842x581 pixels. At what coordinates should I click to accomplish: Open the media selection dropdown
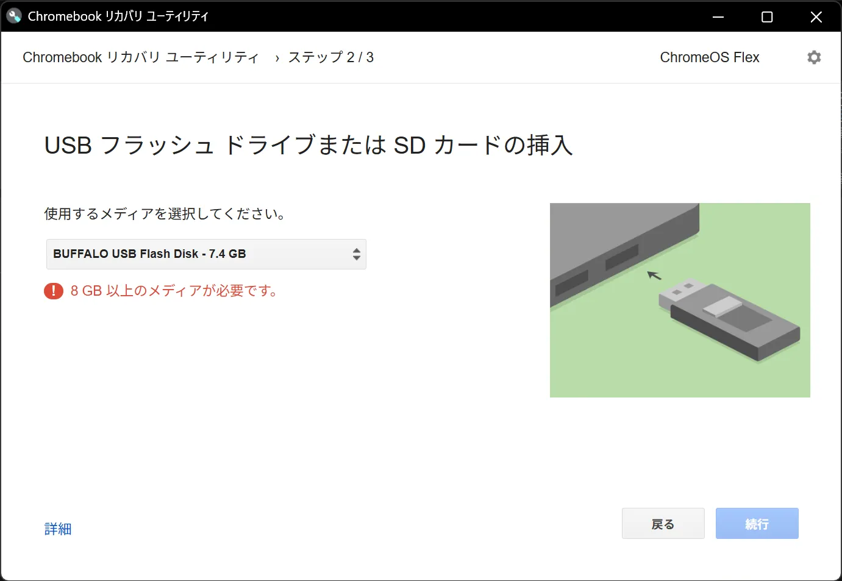click(206, 254)
